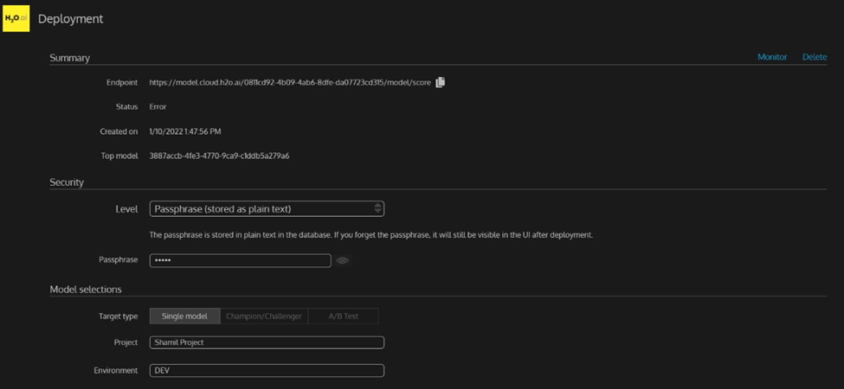The width and height of the screenshot is (844, 389).
Task: Open the security Level dropdown
Action: [x=267, y=208]
